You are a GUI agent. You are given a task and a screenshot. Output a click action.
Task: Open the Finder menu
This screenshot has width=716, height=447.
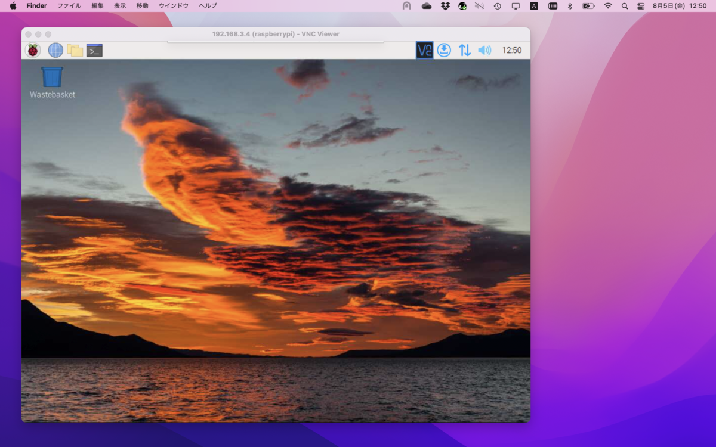point(36,6)
